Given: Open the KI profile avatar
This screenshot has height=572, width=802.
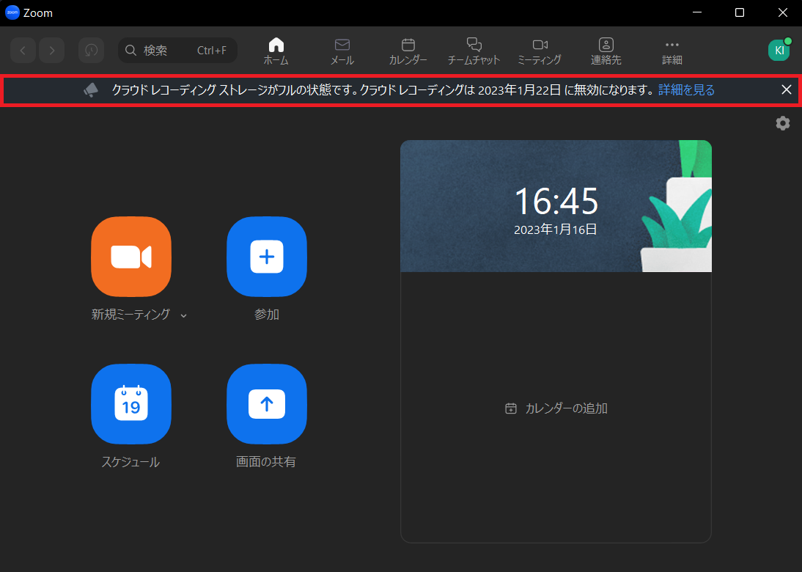Looking at the screenshot, I should [x=779, y=50].
